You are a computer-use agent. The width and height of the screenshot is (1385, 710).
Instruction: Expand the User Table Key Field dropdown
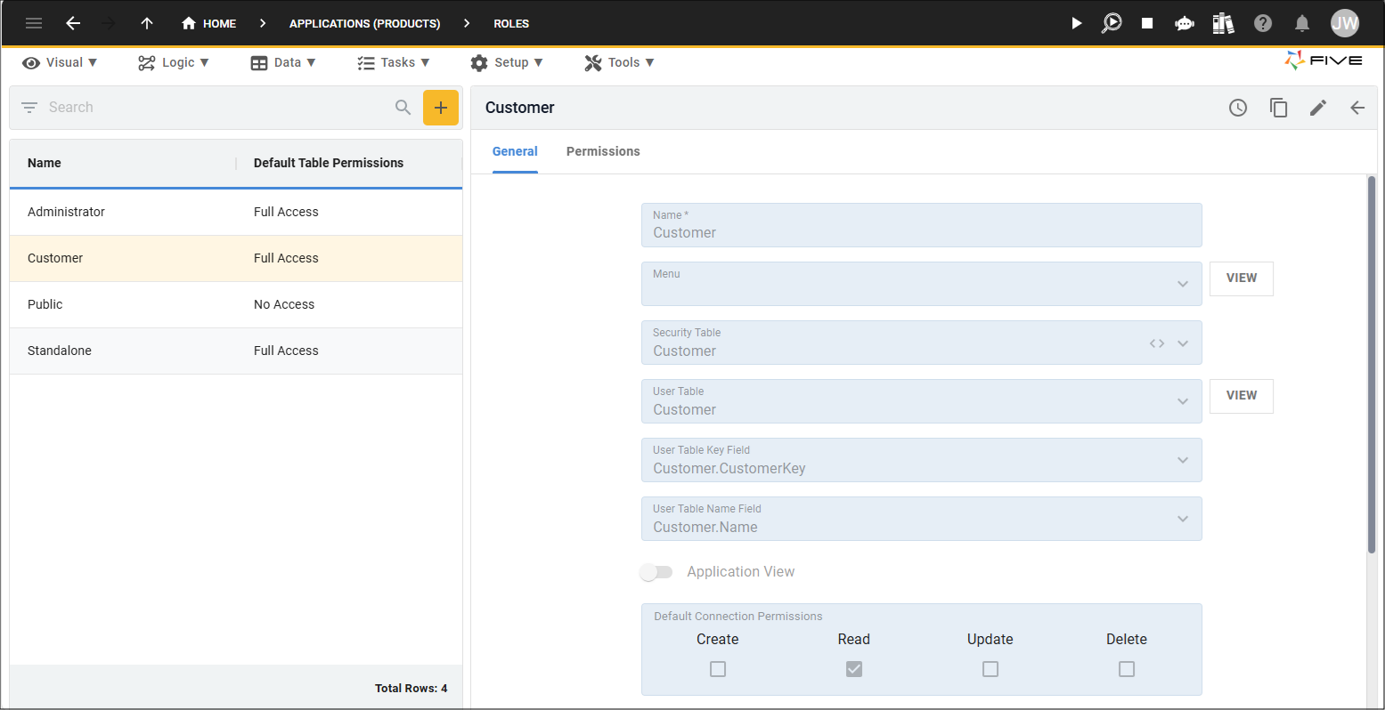[x=922, y=460]
